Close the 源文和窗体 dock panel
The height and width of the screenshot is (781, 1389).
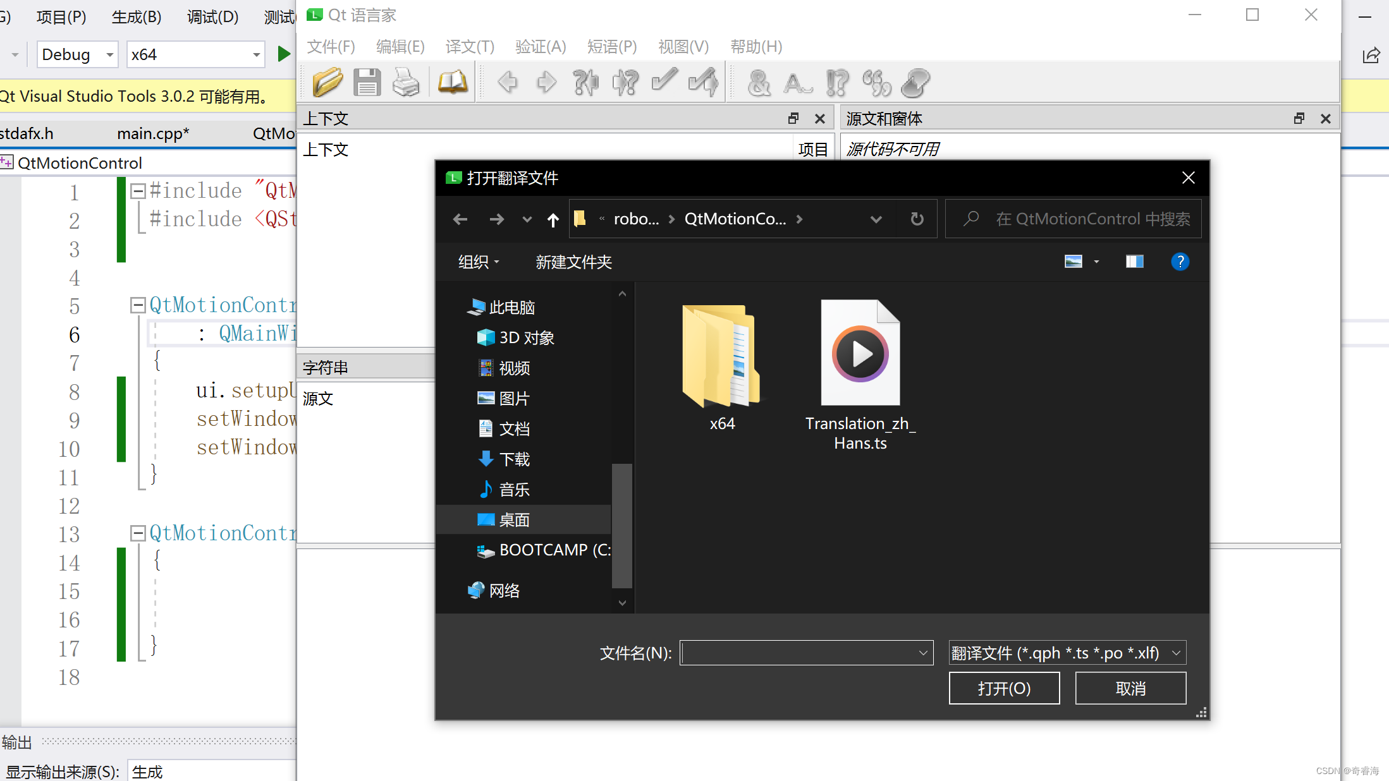click(x=1326, y=118)
